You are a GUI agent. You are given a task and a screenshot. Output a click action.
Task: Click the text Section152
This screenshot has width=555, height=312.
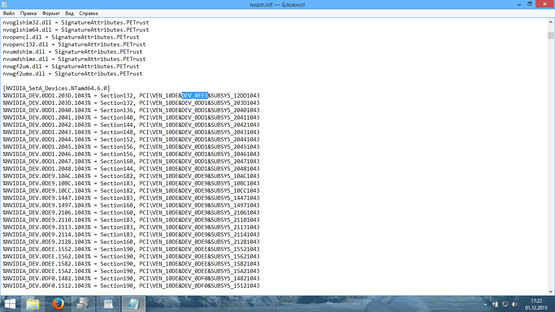pyautogui.click(x=117, y=139)
